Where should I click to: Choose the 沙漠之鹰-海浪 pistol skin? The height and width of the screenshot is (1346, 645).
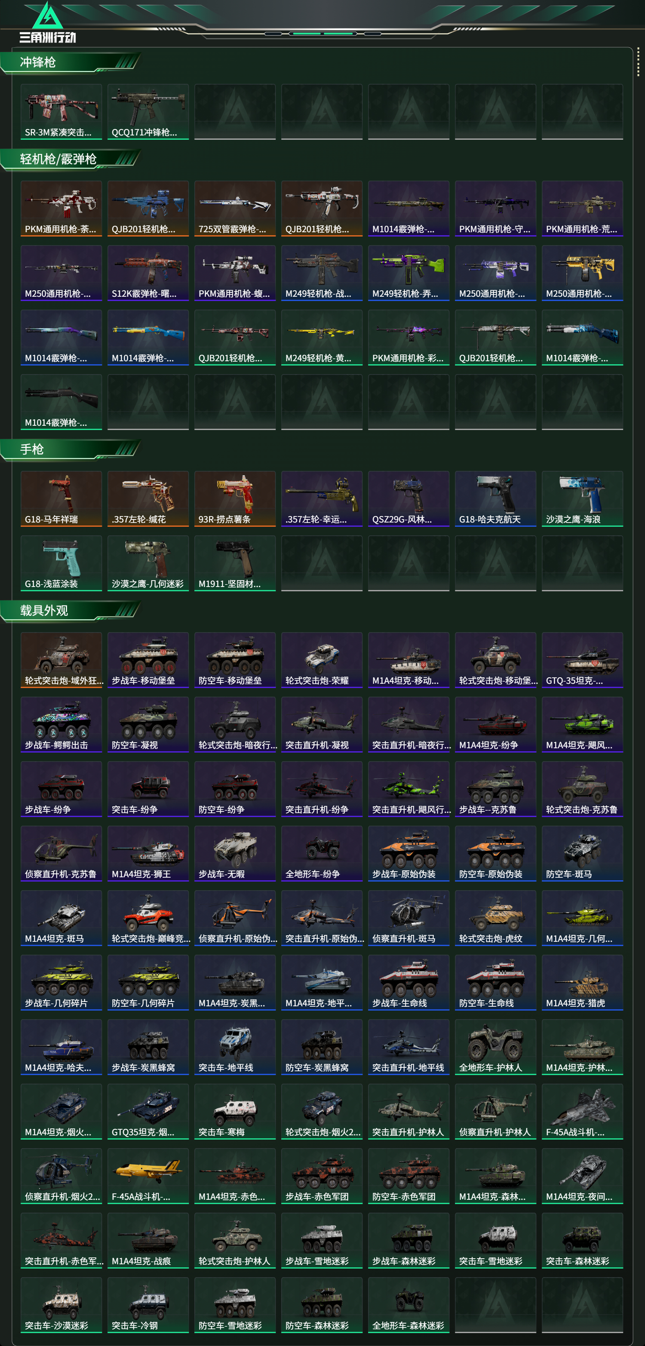click(x=582, y=498)
